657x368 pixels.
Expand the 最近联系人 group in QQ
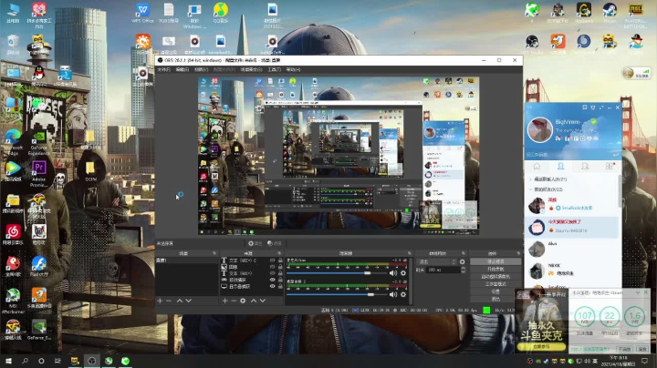(x=530, y=179)
